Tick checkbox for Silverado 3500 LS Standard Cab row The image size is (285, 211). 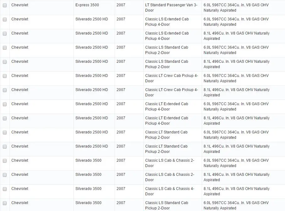click(5, 203)
